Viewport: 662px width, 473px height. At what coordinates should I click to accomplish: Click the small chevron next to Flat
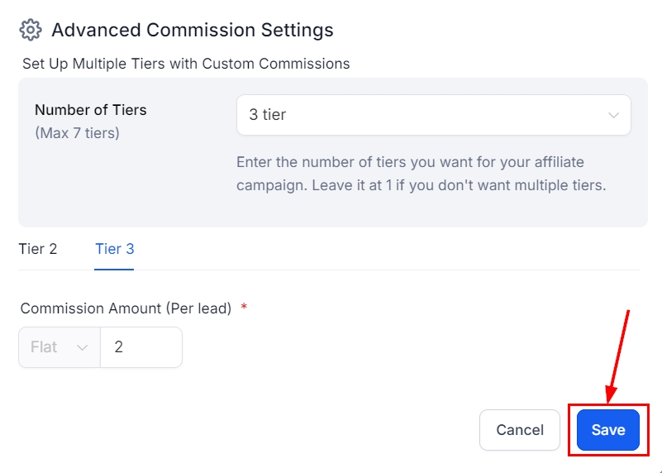point(83,347)
